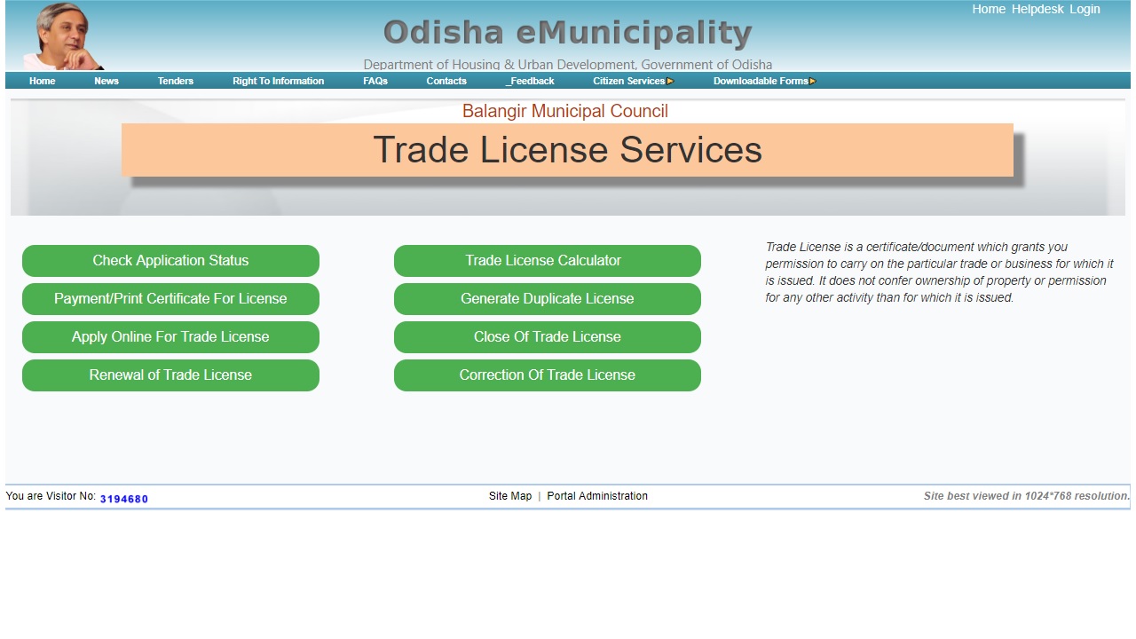Open the Login link

tap(1085, 9)
